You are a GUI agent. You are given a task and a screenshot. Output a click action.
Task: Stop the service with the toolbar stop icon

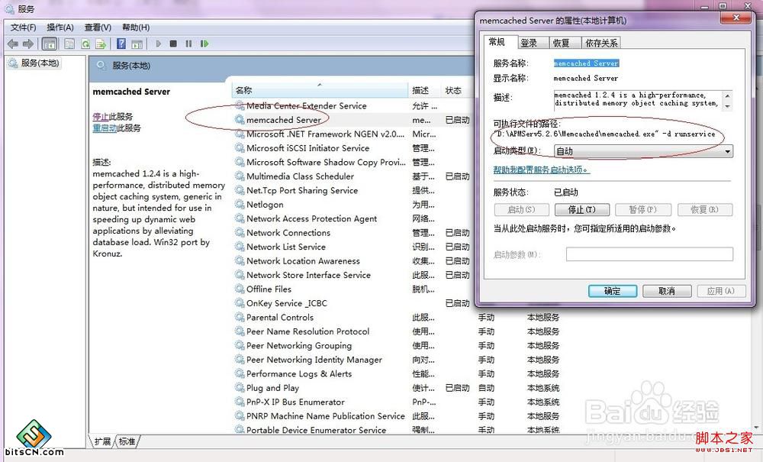(x=173, y=44)
